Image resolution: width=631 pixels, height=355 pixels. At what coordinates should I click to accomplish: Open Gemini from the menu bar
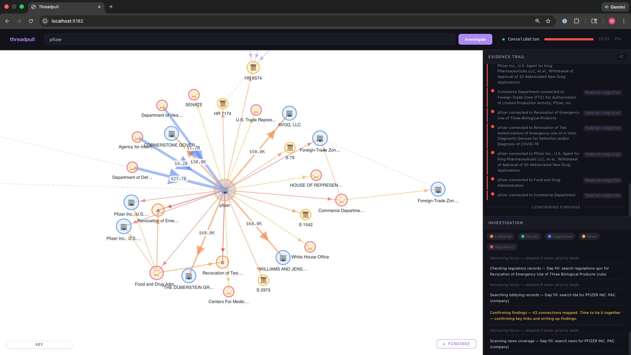[x=615, y=7]
